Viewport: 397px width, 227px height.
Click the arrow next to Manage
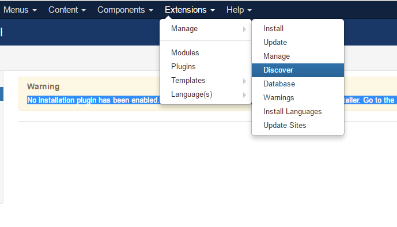pos(244,29)
